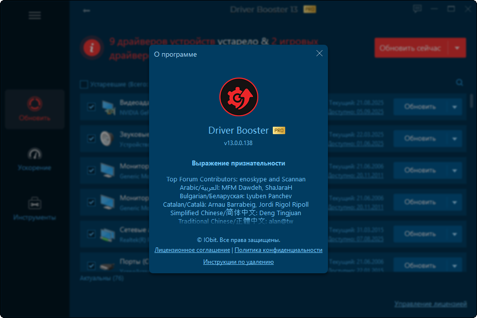Click the Доступно date link for video adapter

[356, 112]
